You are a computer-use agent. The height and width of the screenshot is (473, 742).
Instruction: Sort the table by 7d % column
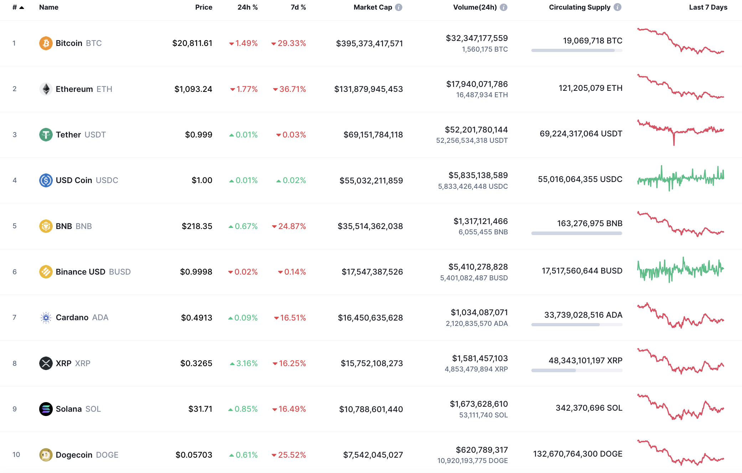tap(298, 7)
